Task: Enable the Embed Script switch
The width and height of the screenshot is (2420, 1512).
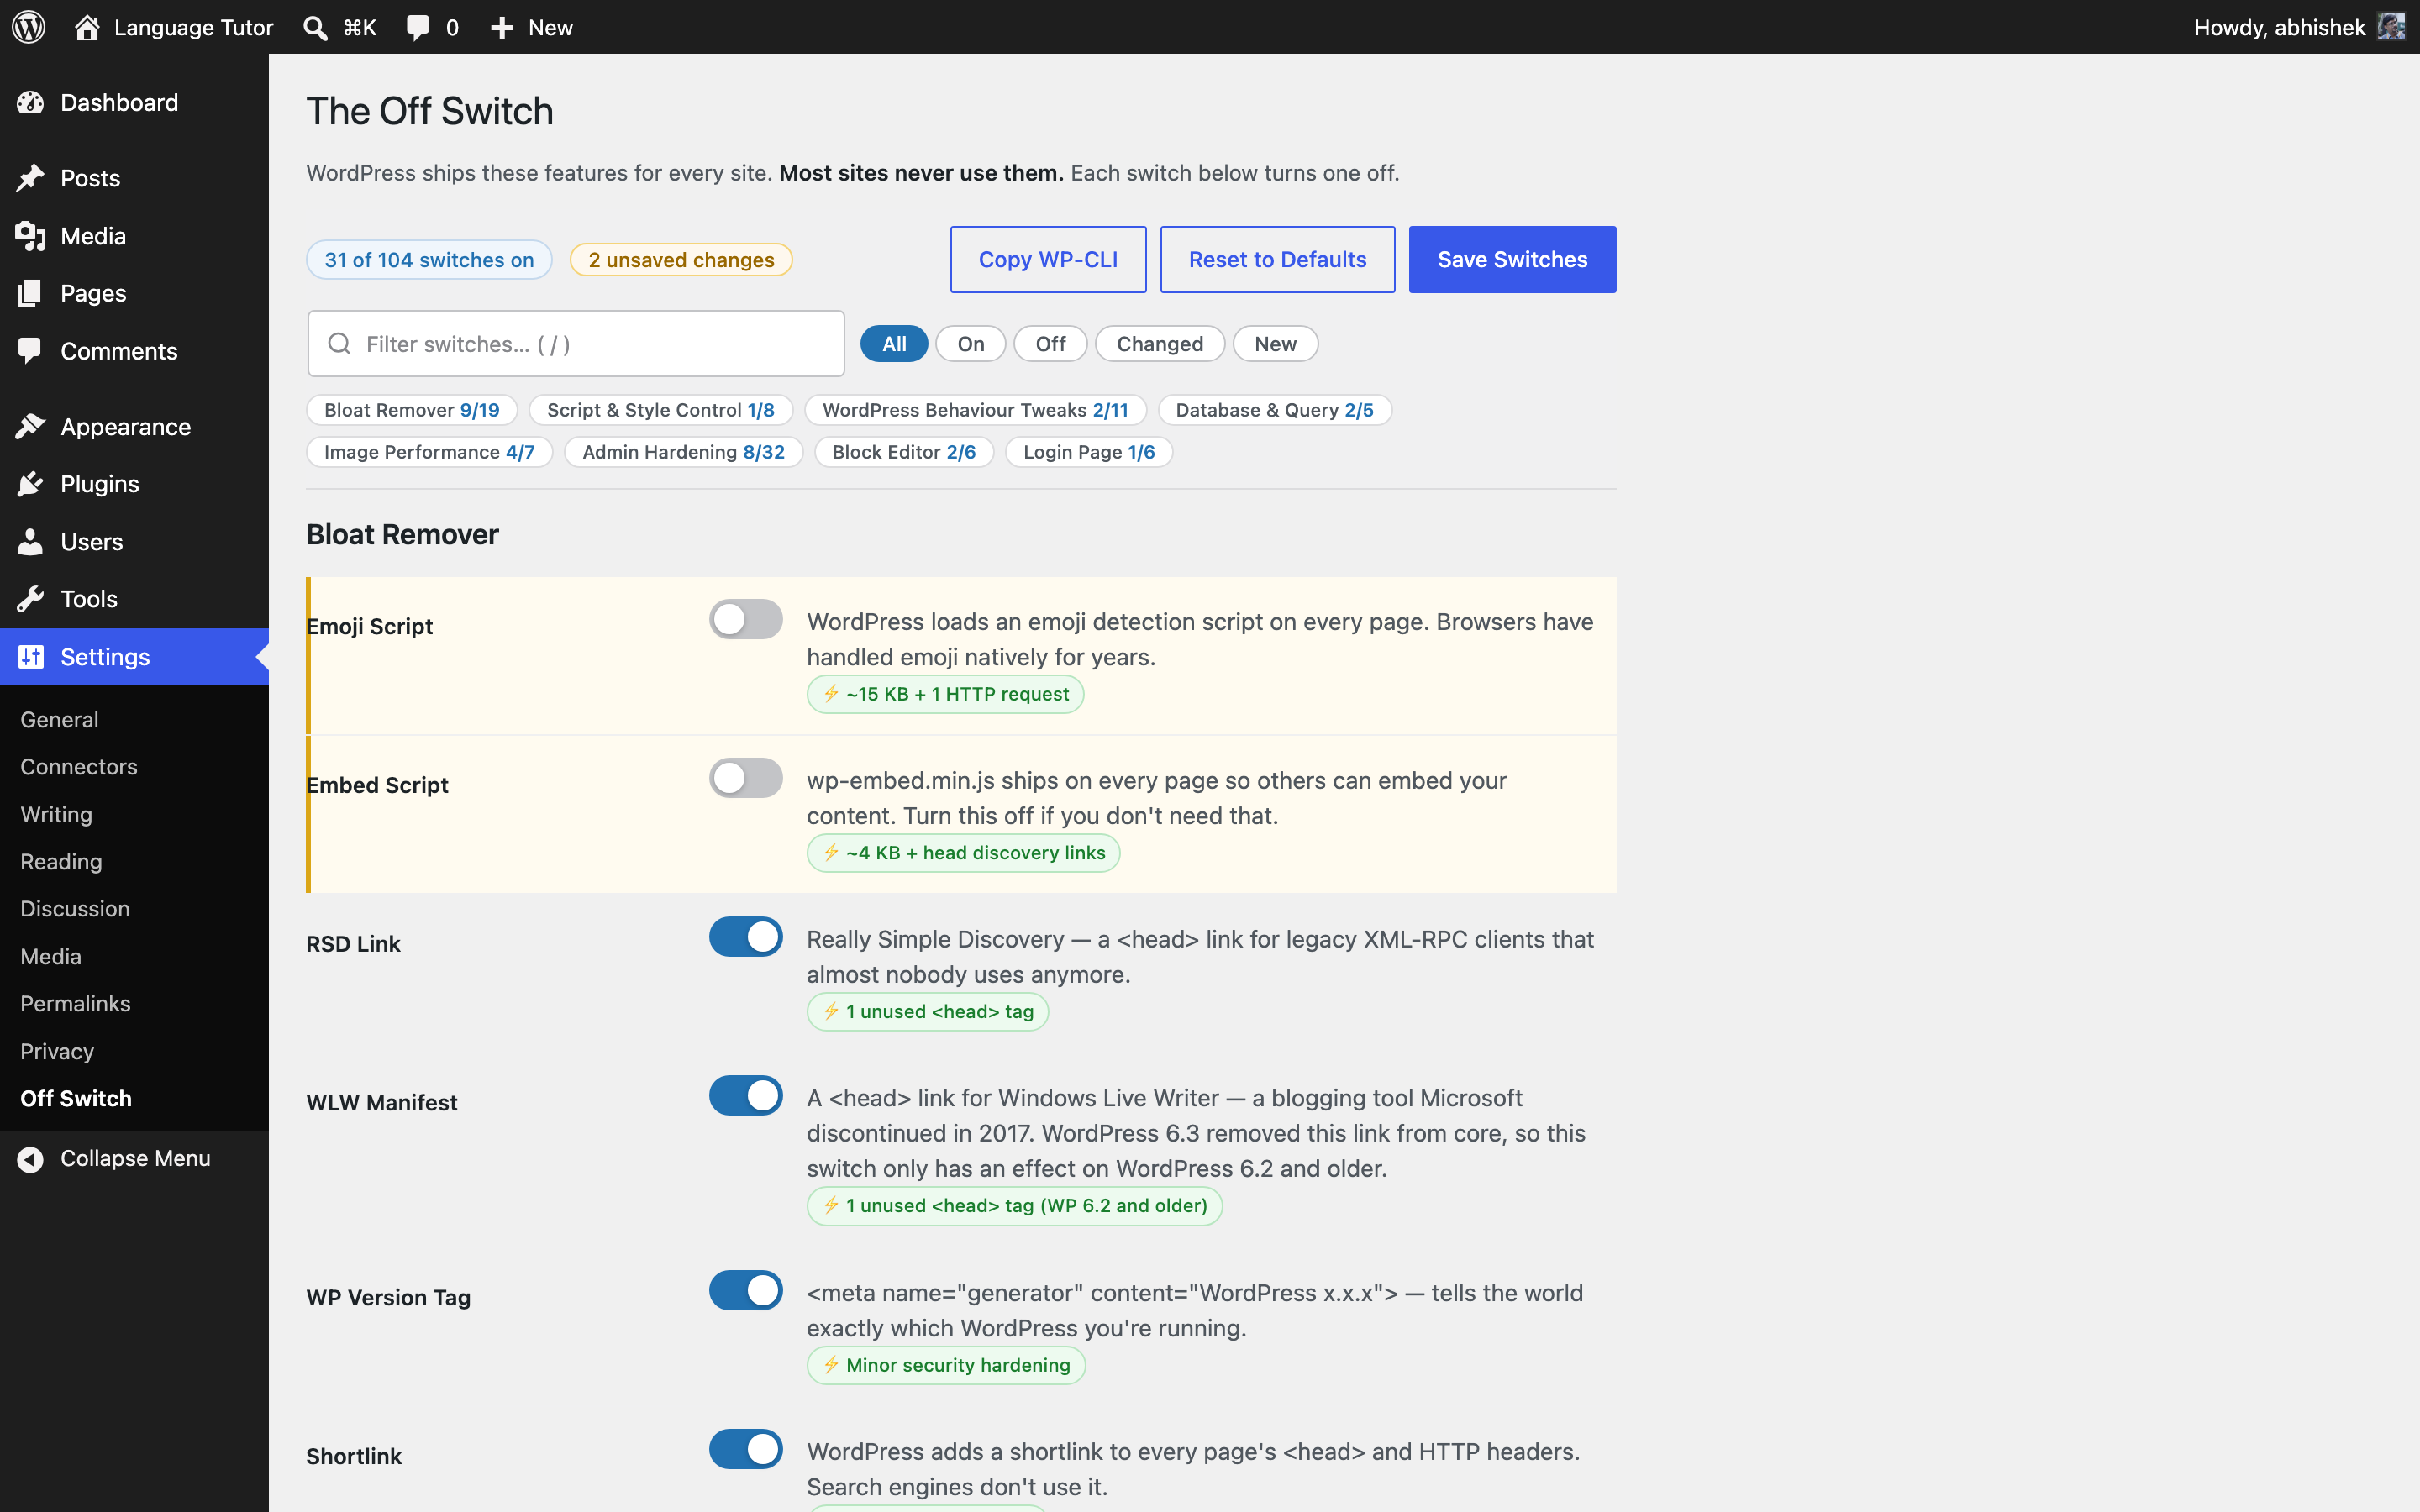Action: pos(746,778)
